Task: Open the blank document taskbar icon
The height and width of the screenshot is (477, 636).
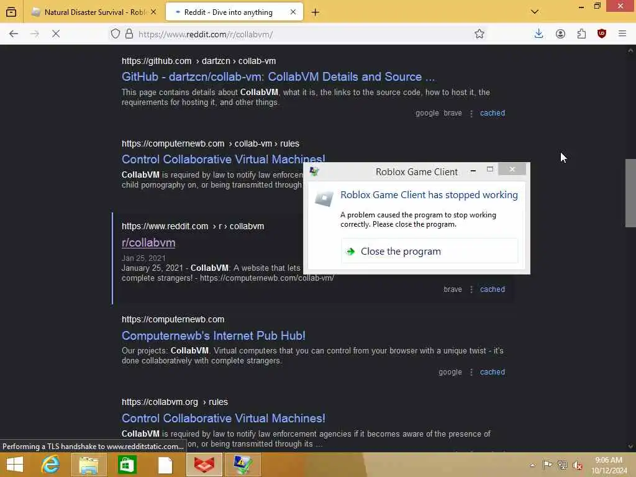Action: (165, 465)
